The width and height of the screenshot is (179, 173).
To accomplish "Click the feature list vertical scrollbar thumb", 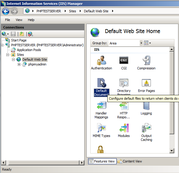I will pos(172,93).
